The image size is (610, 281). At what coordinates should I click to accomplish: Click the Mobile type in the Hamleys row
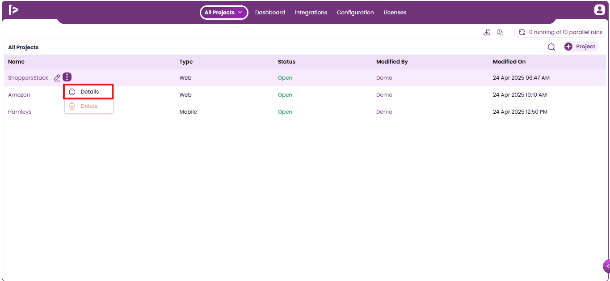coord(188,112)
